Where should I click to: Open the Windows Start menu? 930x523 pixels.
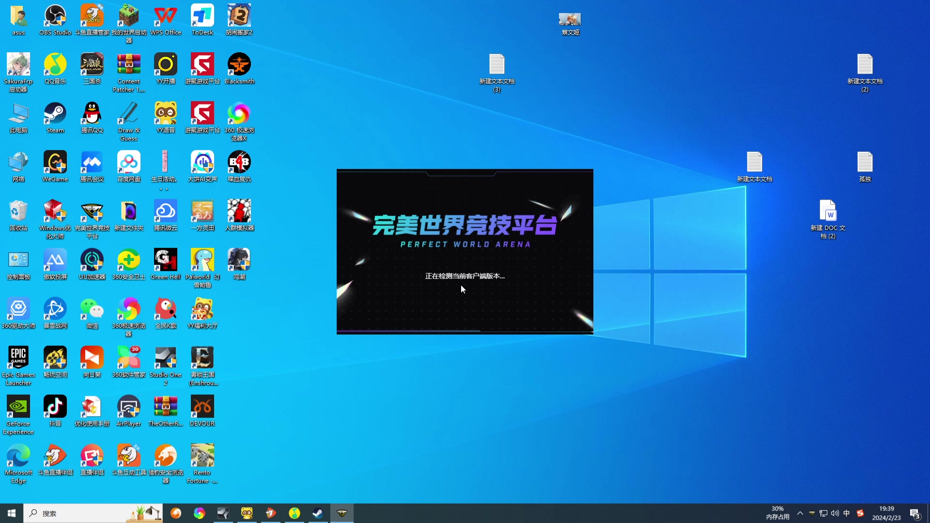(x=12, y=513)
